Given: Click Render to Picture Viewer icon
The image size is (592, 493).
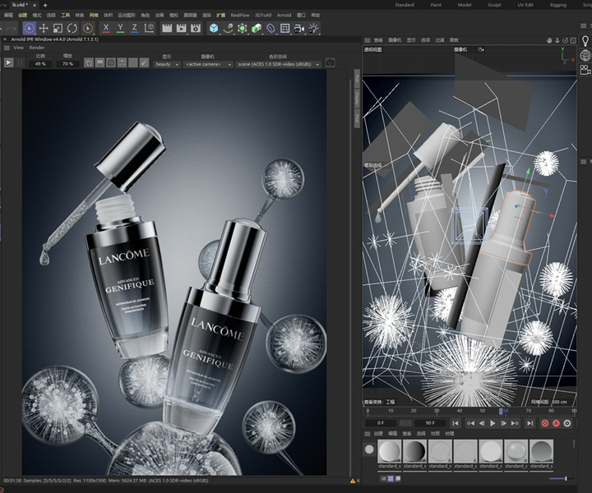Looking at the screenshot, I should (x=181, y=28).
